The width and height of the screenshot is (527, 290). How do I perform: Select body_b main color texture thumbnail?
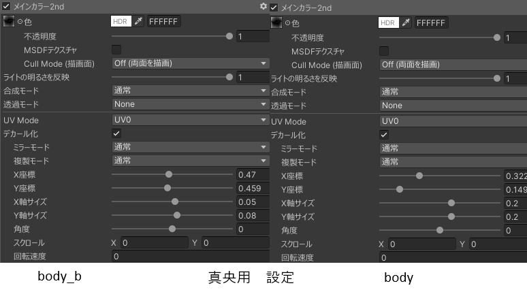(x=8, y=21)
